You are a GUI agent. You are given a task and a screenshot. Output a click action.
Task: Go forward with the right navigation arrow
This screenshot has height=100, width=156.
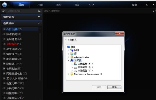coord(93,5)
